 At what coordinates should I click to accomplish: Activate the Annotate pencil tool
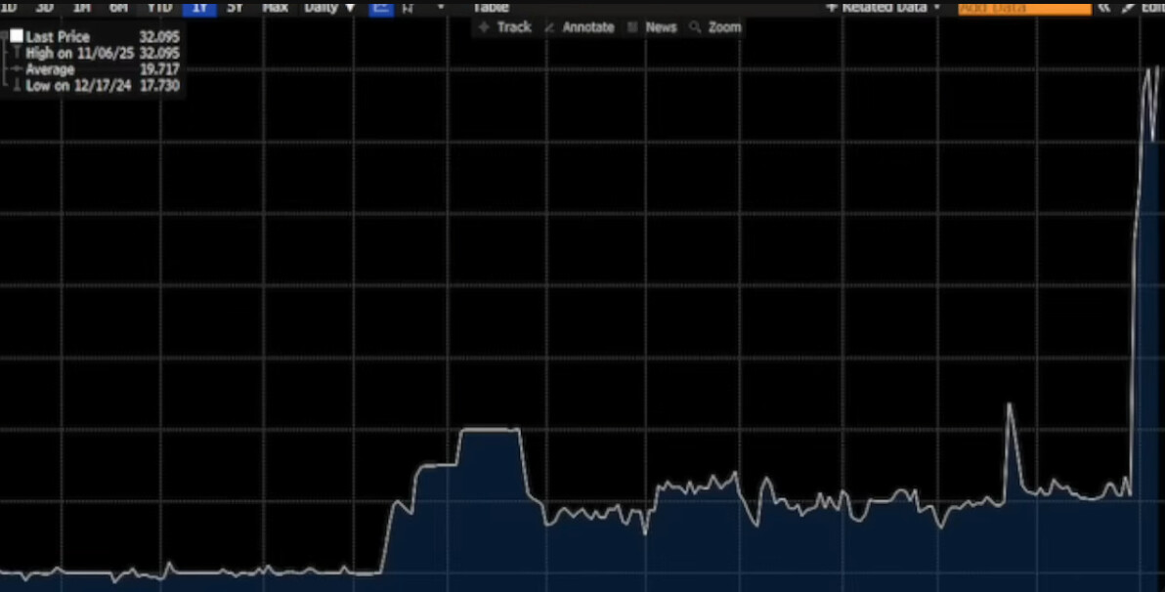[579, 27]
